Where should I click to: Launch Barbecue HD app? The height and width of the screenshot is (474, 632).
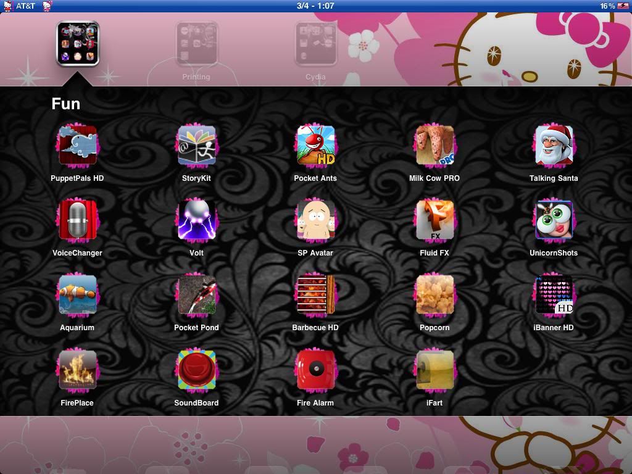(315, 294)
